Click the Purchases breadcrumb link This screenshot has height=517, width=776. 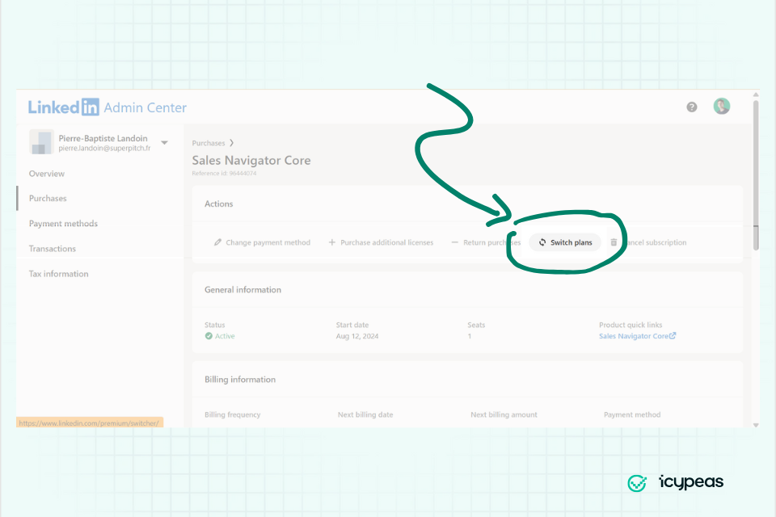pyautogui.click(x=209, y=143)
